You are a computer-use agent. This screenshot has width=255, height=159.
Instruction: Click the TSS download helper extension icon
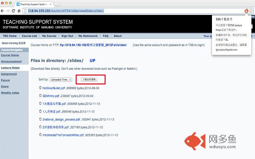click(x=246, y=11)
